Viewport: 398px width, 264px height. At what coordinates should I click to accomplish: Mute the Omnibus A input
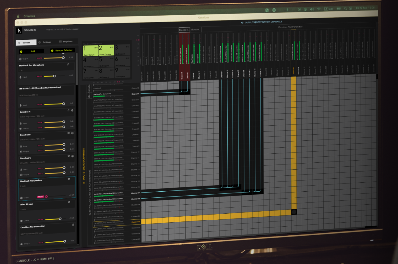40,123
